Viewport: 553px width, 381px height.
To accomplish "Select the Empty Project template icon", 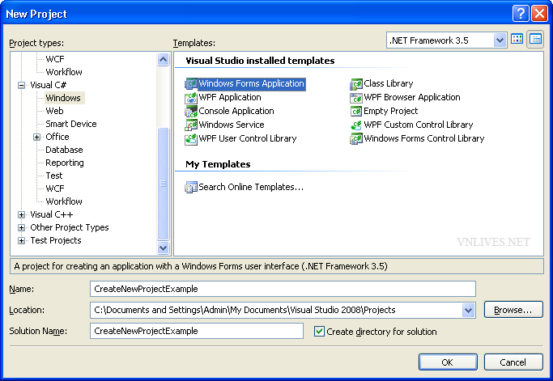I will (356, 112).
